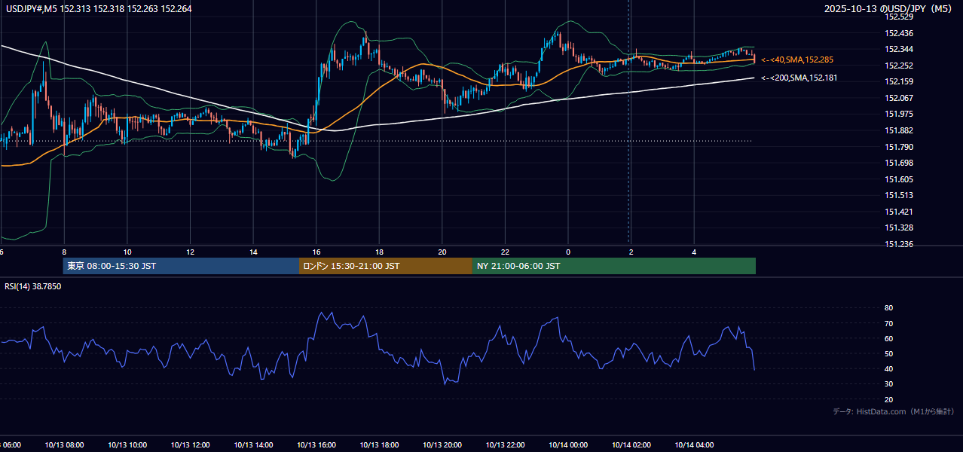Click the 10/13 08:00 date axis label
The height and width of the screenshot is (452, 963).
(64, 445)
